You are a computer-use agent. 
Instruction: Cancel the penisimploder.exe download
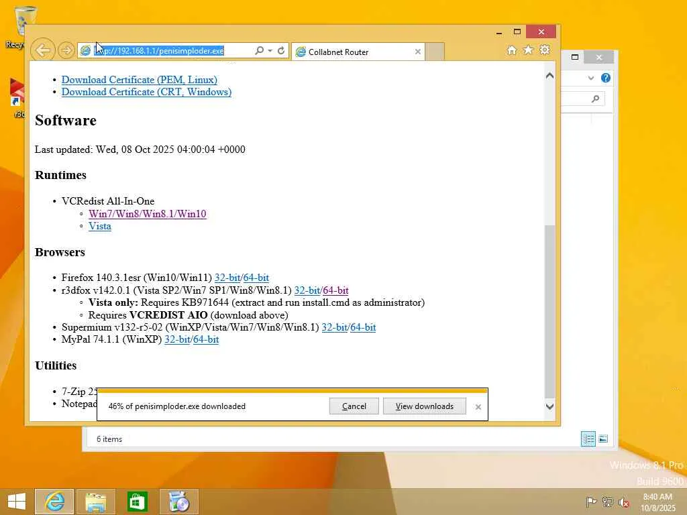[x=354, y=406]
